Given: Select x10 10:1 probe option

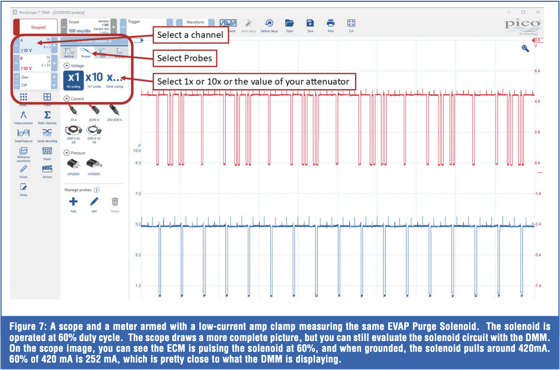Looking at the screenshot, I should [94, 80].
